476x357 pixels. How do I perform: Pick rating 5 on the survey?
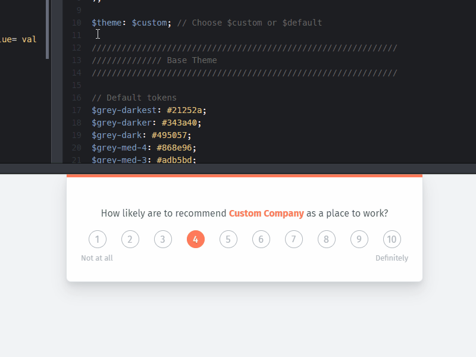(228, 239)
